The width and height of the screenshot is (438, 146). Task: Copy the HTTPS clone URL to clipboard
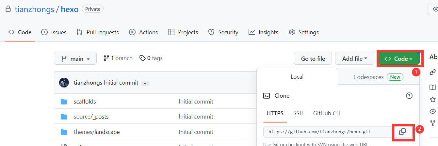(x=402, y=132)
